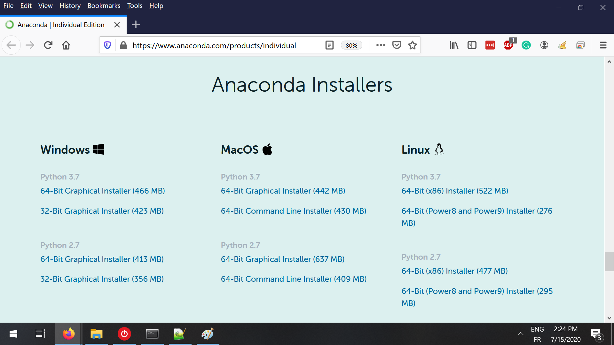This screenshot has width=614, height=345.
Task: Open a new tab
Action: point(136,25)
